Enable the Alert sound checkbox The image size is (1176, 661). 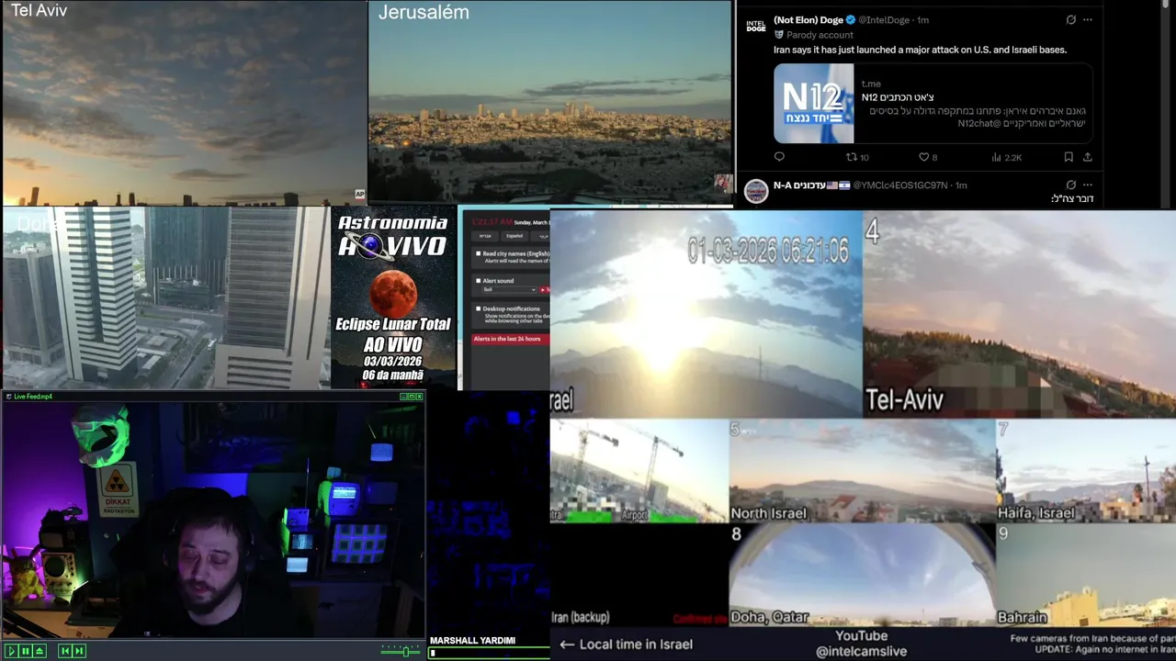(x=478, y=281)
